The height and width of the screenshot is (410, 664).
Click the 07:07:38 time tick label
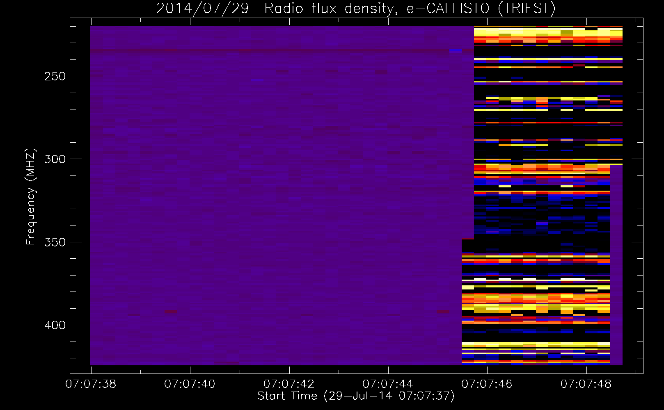click(91, 384)
